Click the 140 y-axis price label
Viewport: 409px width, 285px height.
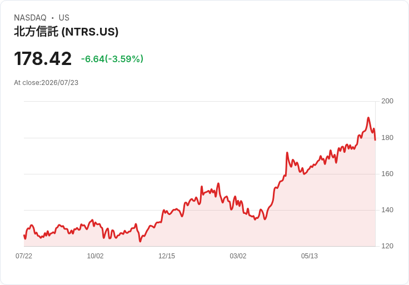click(387, 210)
